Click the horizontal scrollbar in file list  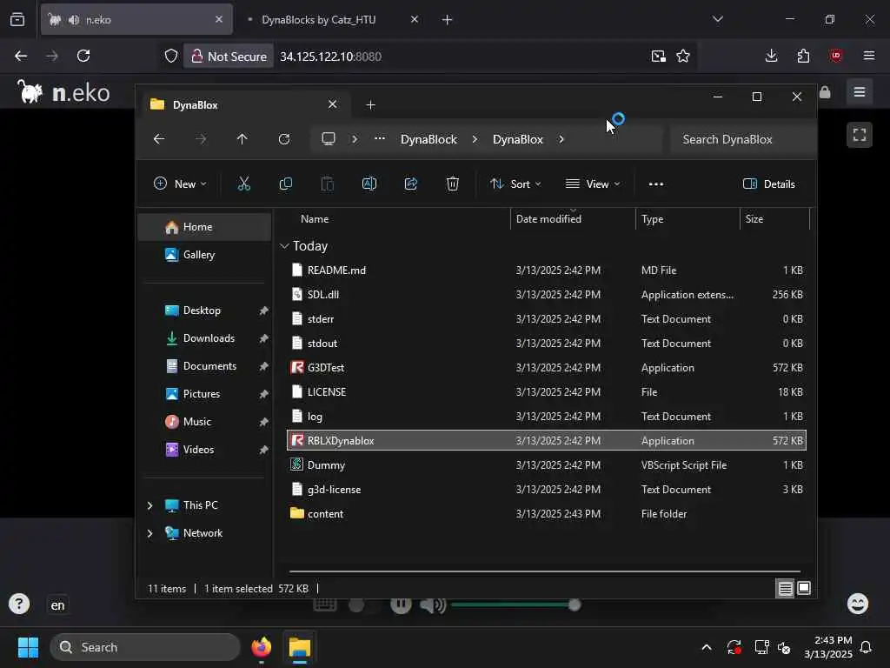(544, 571)
